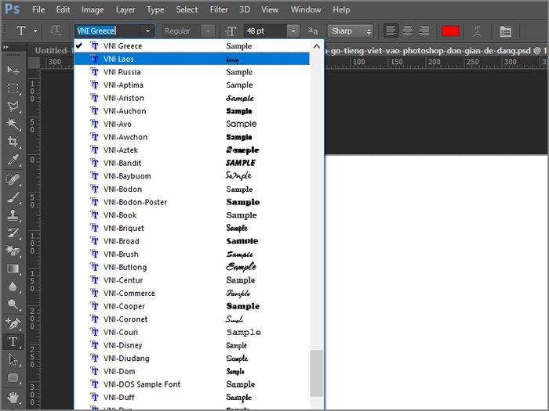Screen dimensions: 549x411
Task: Open the Edit menu
Action: pos(63,9)
